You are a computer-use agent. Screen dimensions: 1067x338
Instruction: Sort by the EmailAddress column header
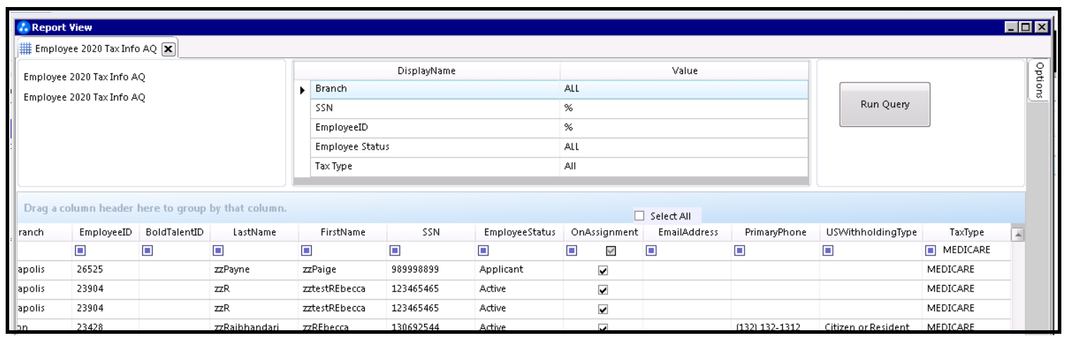point(687,232)
